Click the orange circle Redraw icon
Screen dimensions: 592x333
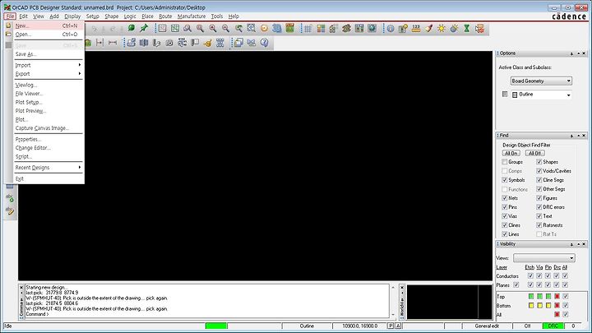pos(264,28)
